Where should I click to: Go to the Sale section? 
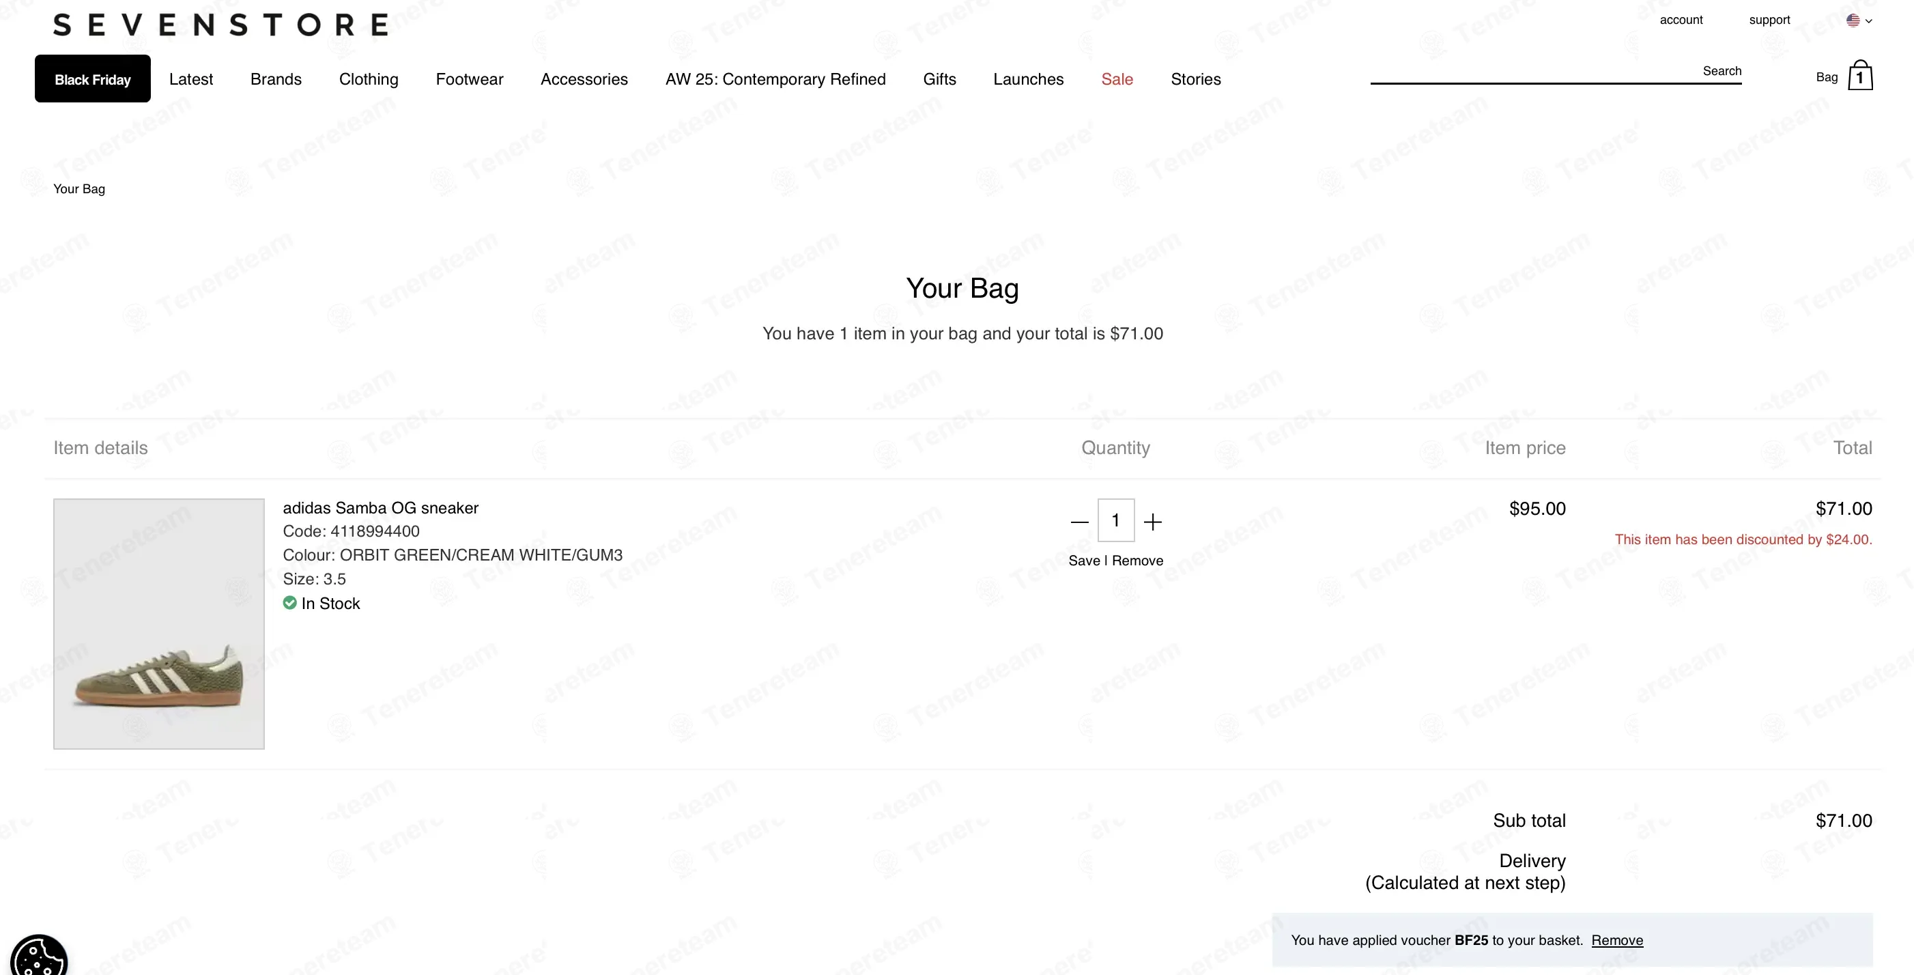[1116, 79]
